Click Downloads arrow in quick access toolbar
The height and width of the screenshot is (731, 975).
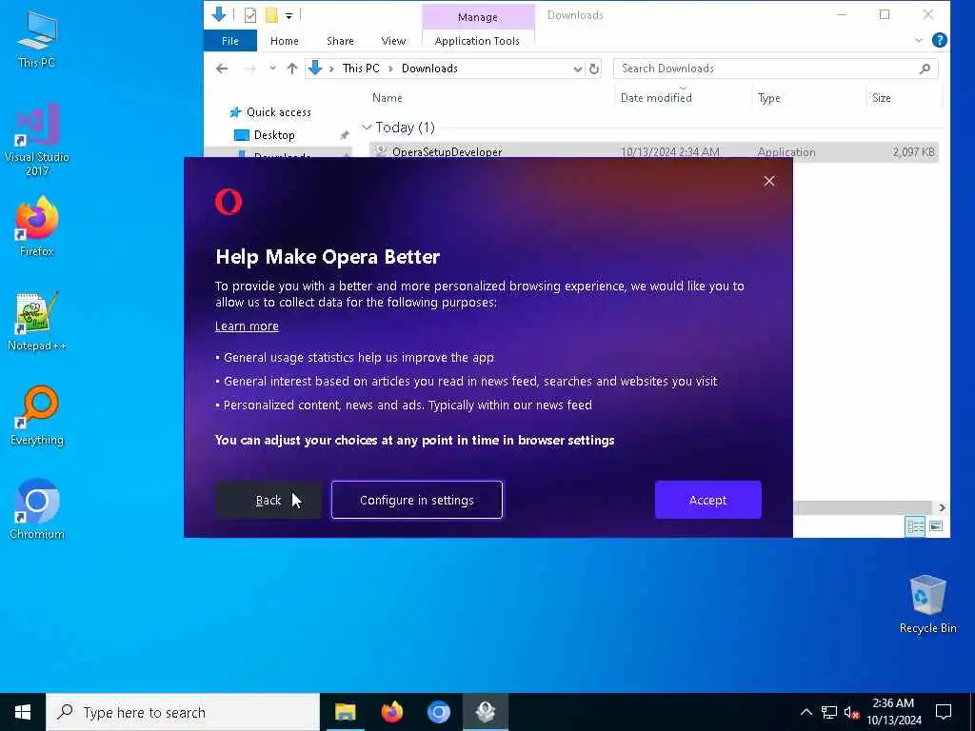[x=219, y=14]
